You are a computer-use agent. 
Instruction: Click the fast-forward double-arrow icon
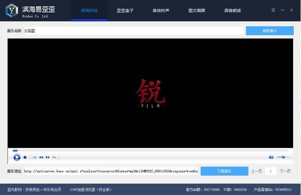point(48,157)
